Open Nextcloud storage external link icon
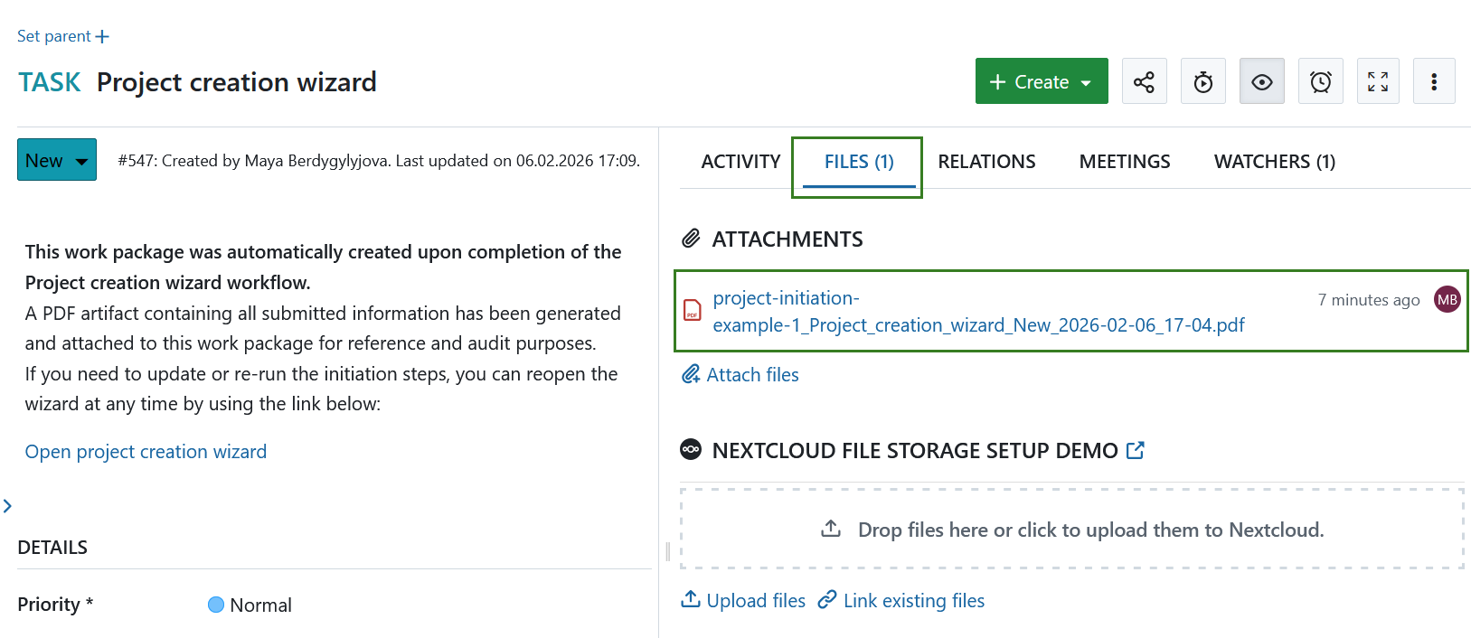This screenshot has width=1471, height=638. [x=1136, y=450]
